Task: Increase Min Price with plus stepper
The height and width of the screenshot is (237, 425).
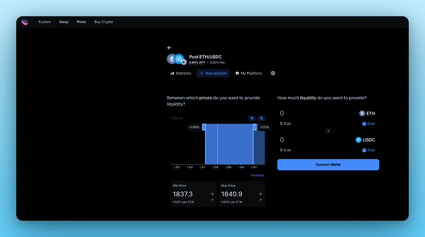Action: click(x=212, y=194)
